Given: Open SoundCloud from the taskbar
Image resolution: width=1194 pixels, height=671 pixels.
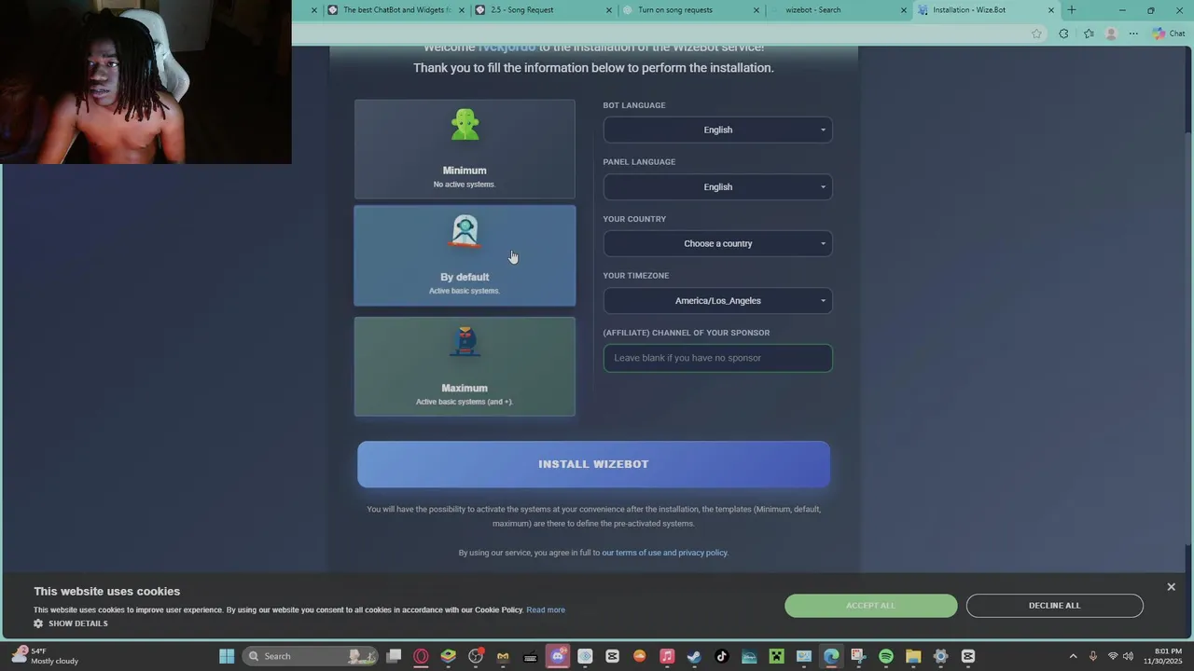Looking at the screenshot, I should [x=640, y=656].
